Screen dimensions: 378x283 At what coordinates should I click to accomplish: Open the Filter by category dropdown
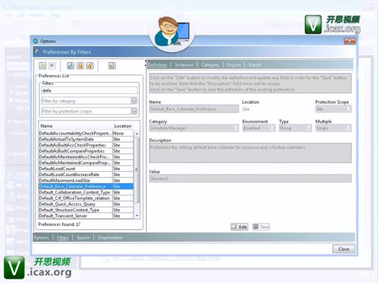(134, 101)
